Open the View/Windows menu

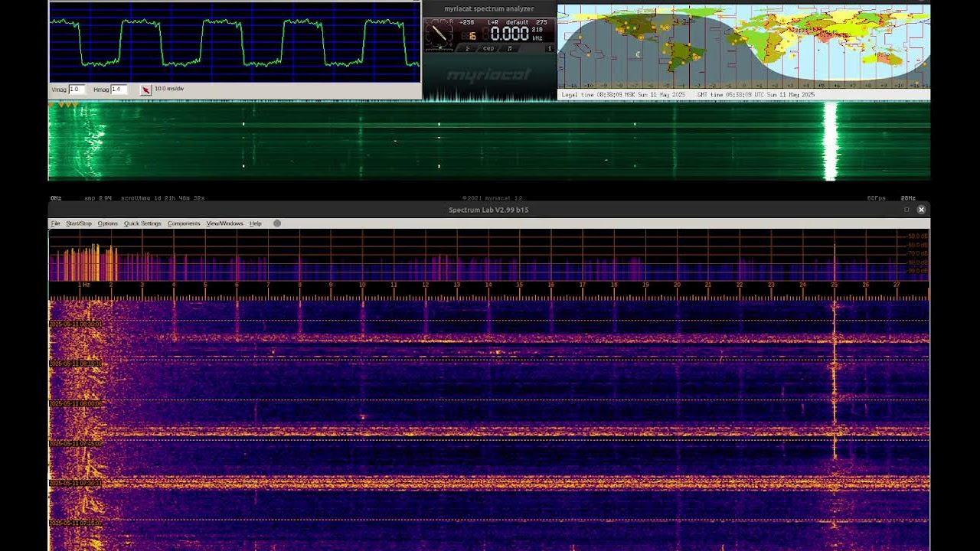click(224, 223)
